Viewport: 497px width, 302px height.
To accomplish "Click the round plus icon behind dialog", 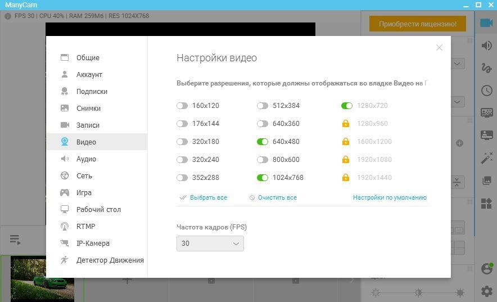I will tap(459, 143).
